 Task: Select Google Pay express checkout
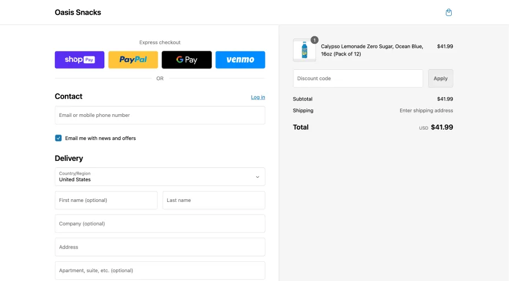click(187, 60)
